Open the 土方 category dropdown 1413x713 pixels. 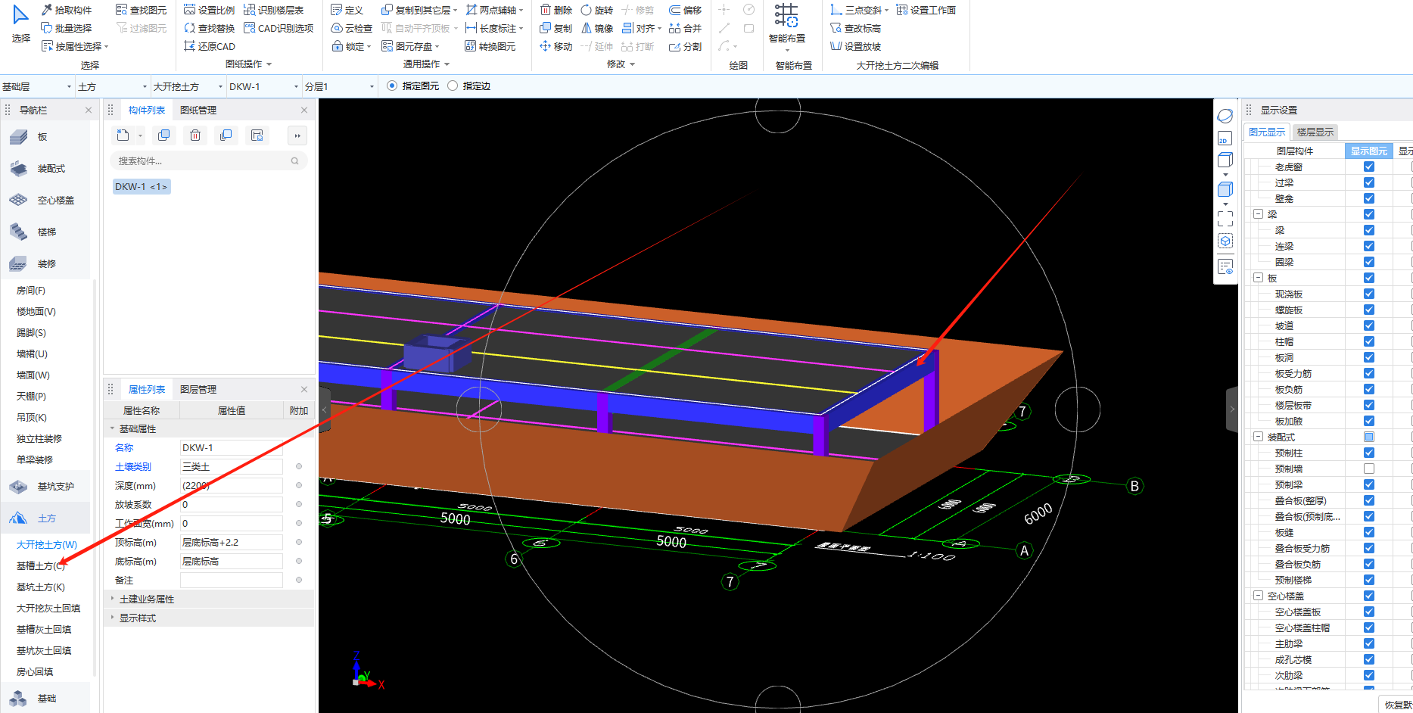pos(113,86)
